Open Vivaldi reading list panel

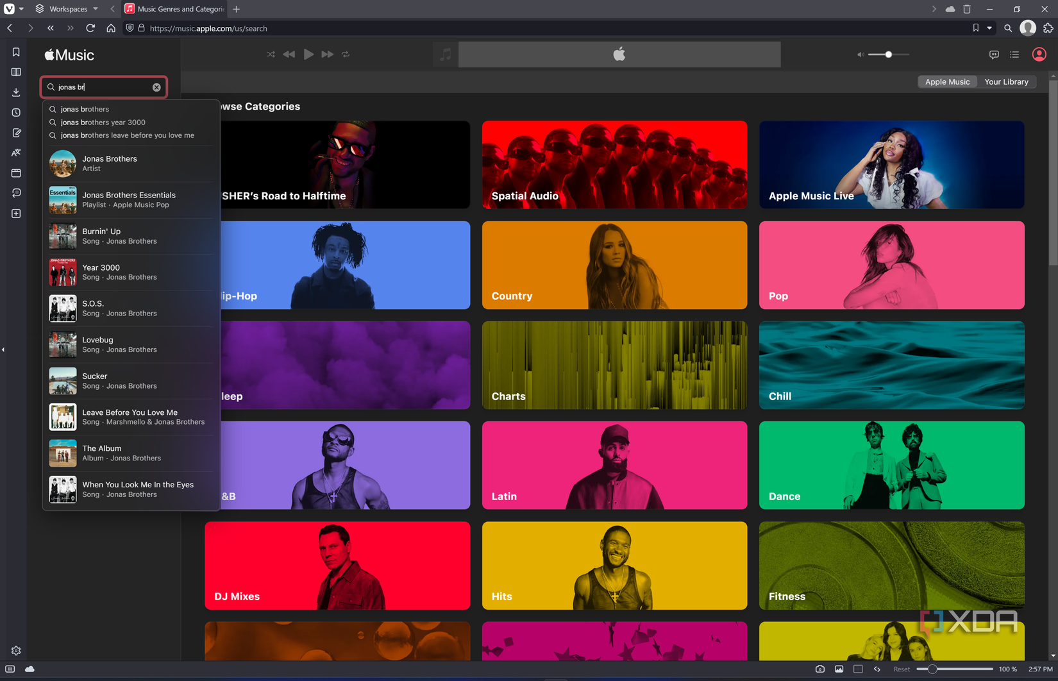click(16, 72)
